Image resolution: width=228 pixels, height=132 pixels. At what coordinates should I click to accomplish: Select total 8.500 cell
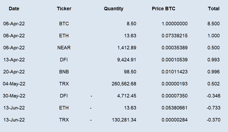coord(213,24)
